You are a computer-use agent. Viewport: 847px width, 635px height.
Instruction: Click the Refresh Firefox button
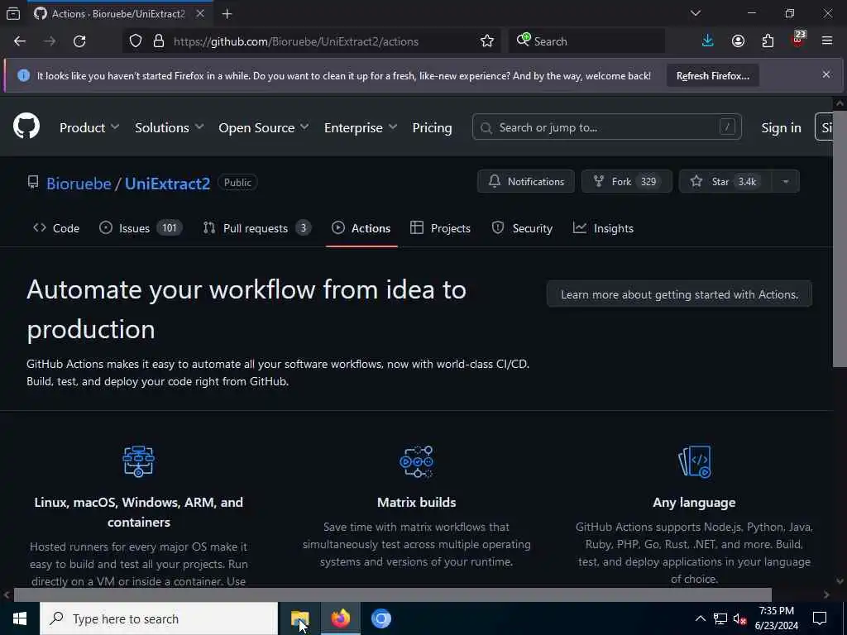[712, 75]
